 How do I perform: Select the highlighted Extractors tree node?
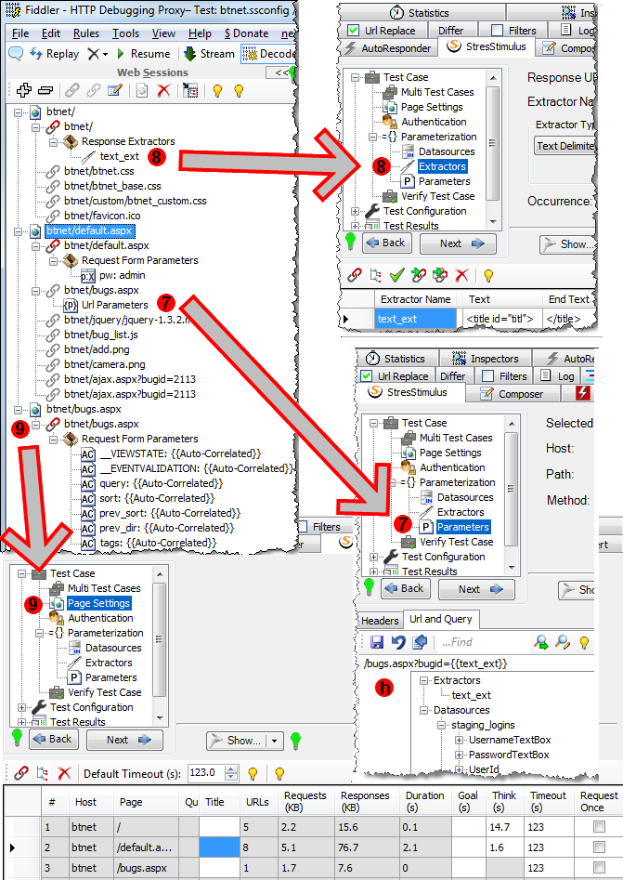443,166
